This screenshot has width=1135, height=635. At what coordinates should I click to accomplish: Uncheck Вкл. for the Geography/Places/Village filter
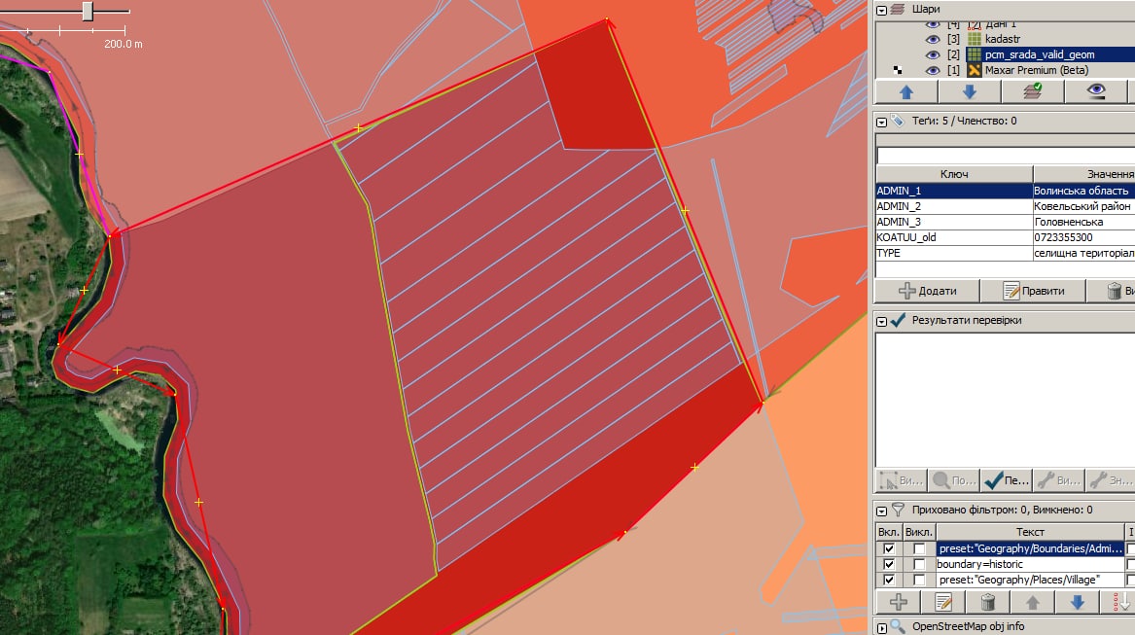pyautogui.click(x=889, y=580)
